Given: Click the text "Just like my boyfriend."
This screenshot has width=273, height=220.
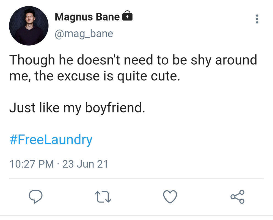Looking at the screenshot, I should 77,108.
